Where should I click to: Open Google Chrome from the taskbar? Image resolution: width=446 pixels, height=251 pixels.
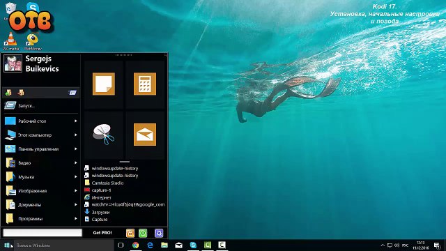(135, 245)
